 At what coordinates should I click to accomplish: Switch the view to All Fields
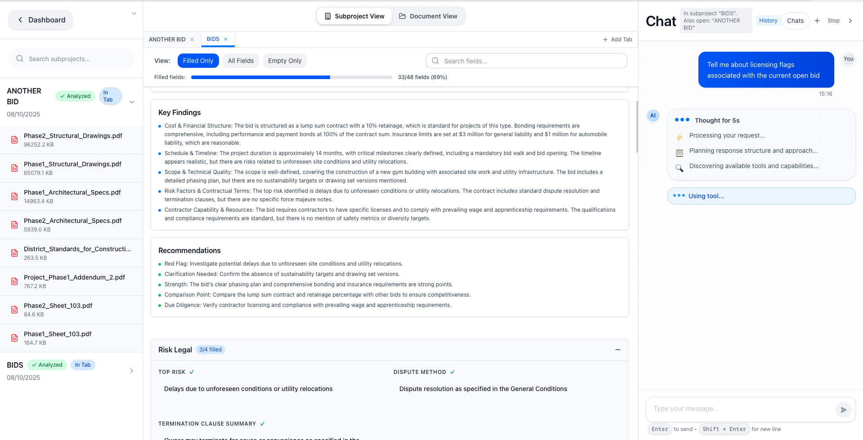click(x=241, y=60)
